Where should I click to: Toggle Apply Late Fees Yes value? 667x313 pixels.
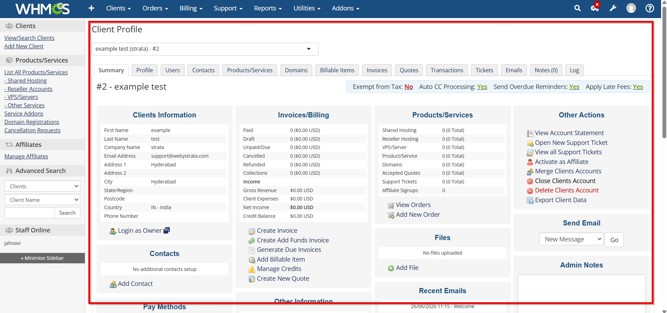pyautogui.click(x=638, y=87)
